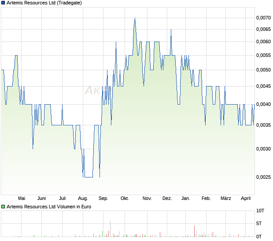Click the 'April' month label

pos(246,198)
